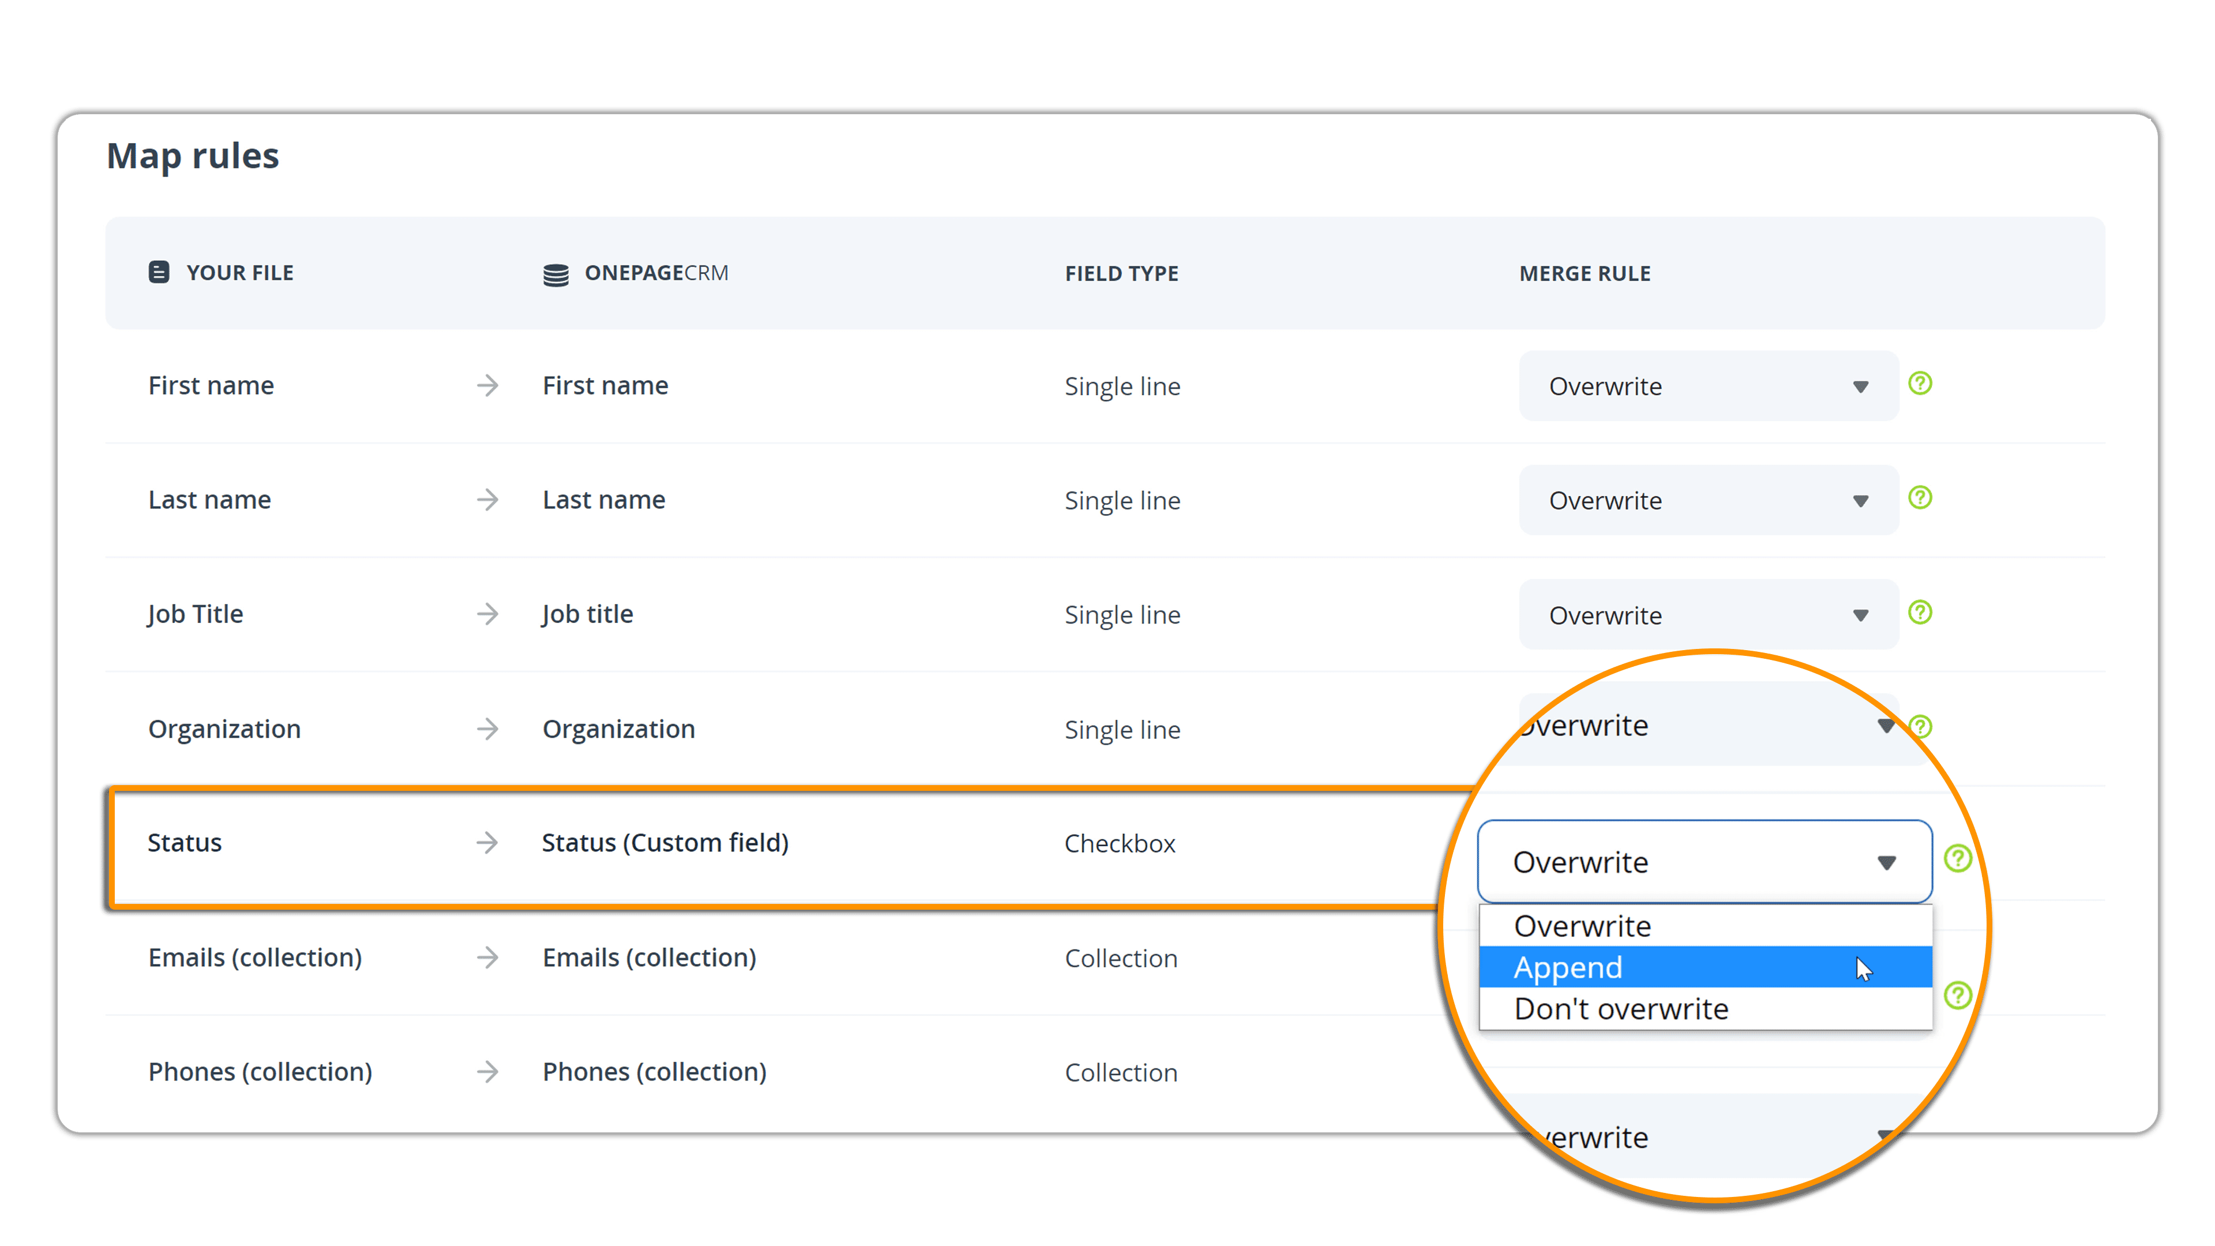Click the highlighted Append option in menu

(1704, 966)
